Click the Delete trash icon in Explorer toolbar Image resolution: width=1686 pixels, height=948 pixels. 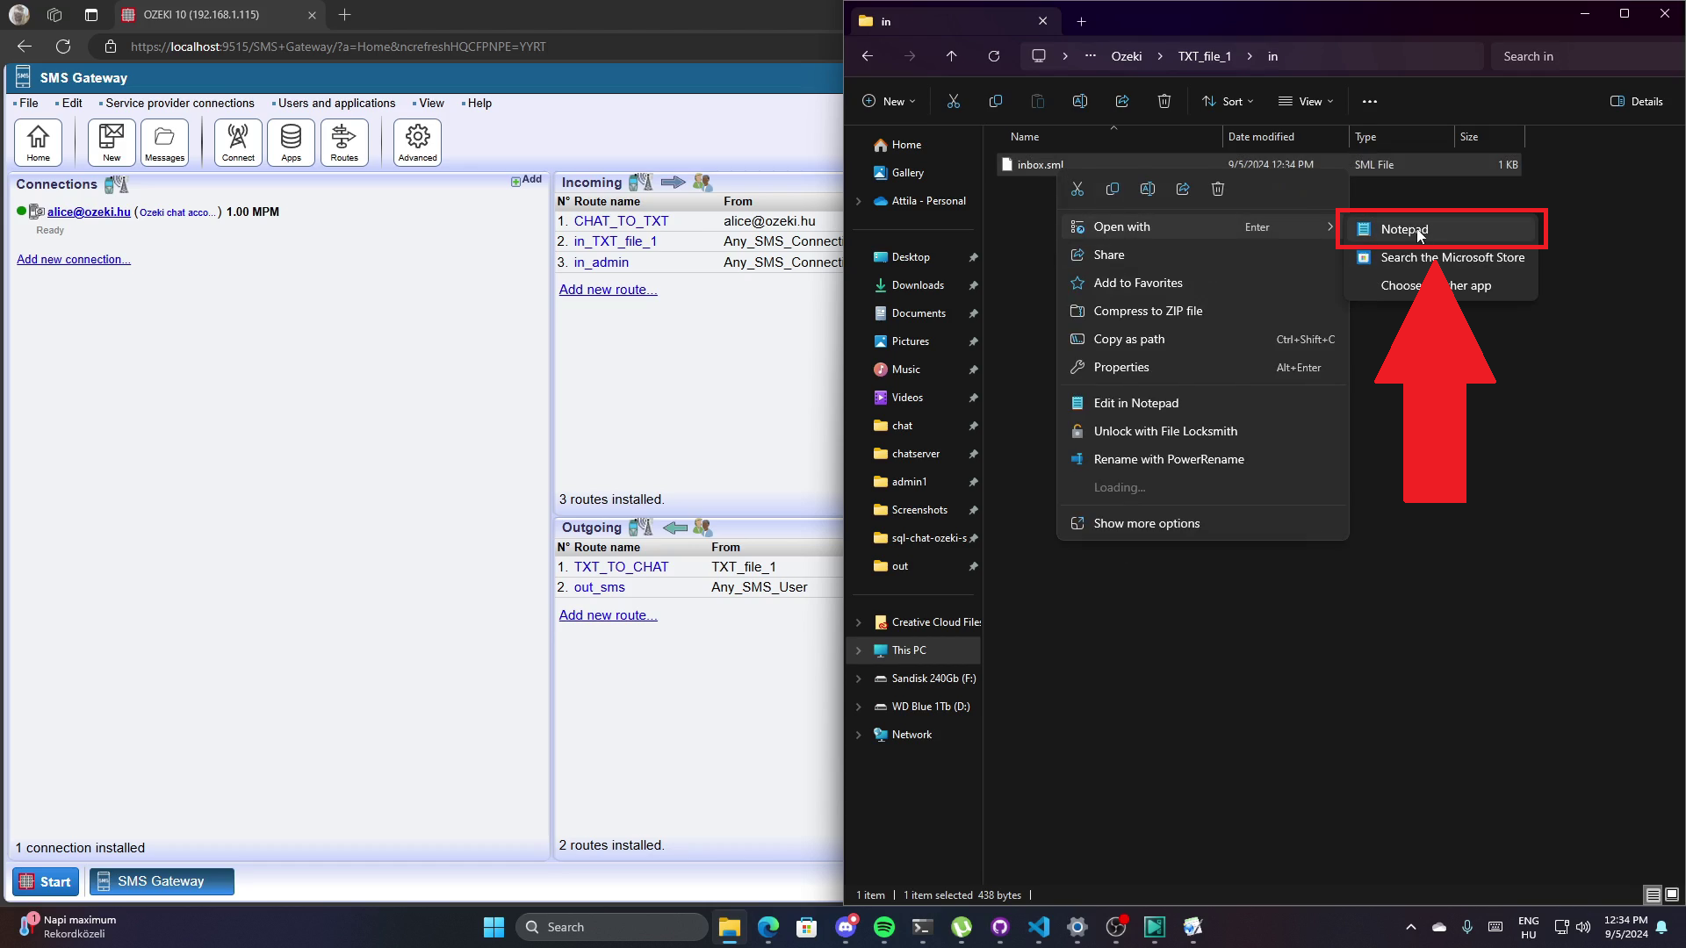tap(1164, 102)
